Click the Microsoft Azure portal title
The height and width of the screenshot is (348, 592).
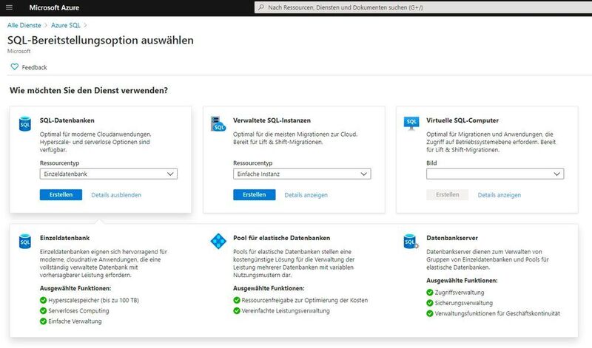point(54,7)
